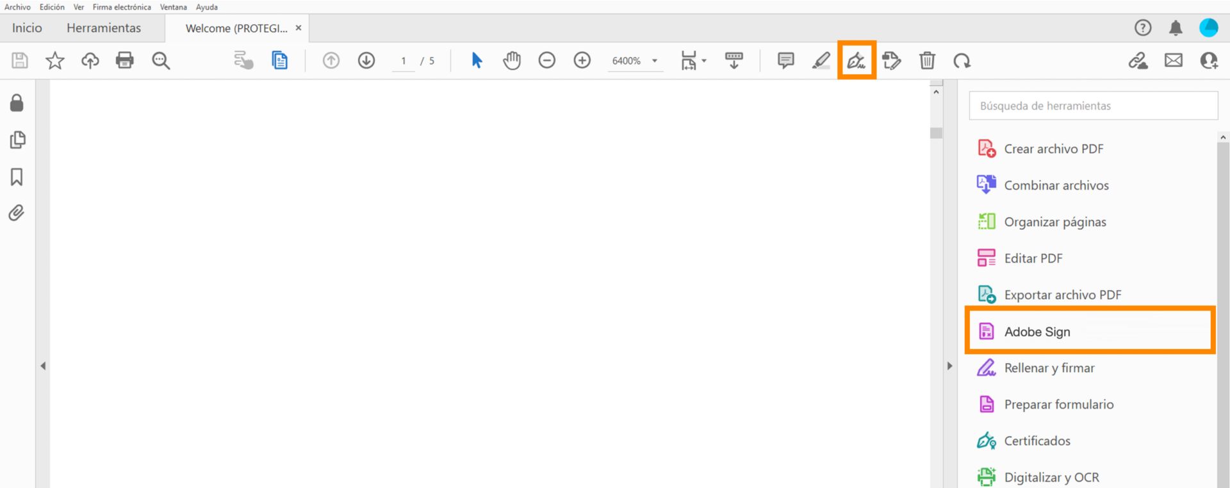
Task: Open the bookmarks side panel
Action: (17, 177)
